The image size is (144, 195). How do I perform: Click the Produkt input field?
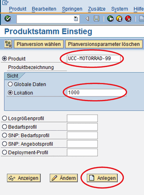click(x=94, y=59)
